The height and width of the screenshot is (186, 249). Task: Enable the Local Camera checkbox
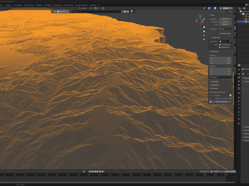point(220,29)
